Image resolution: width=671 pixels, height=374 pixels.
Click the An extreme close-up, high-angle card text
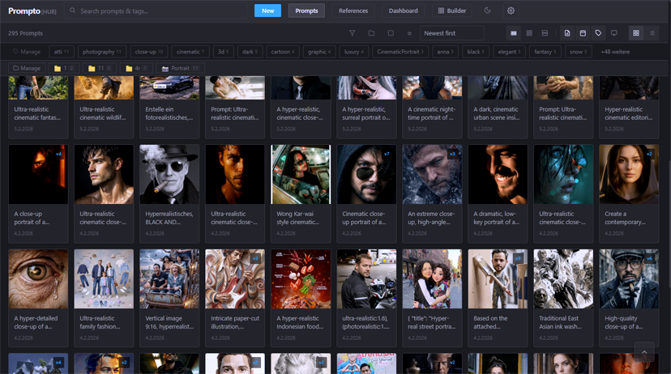[x=431, y=218]
